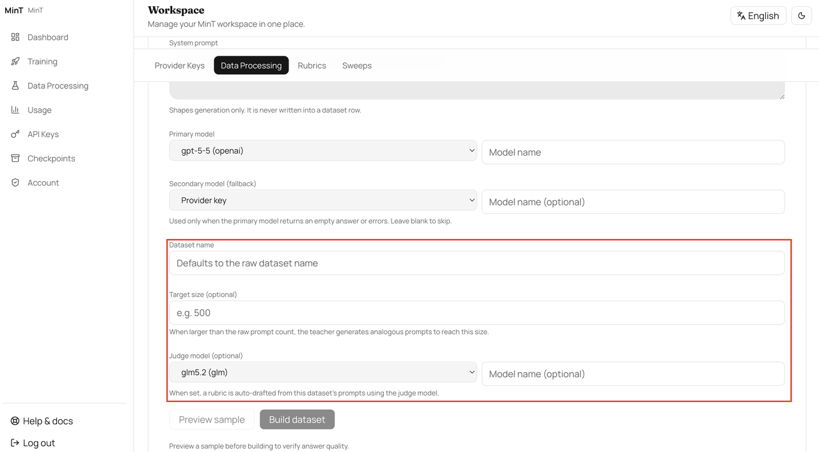Click the API Keys key icon
Screen dimensions: 819x452
point(15,134)
